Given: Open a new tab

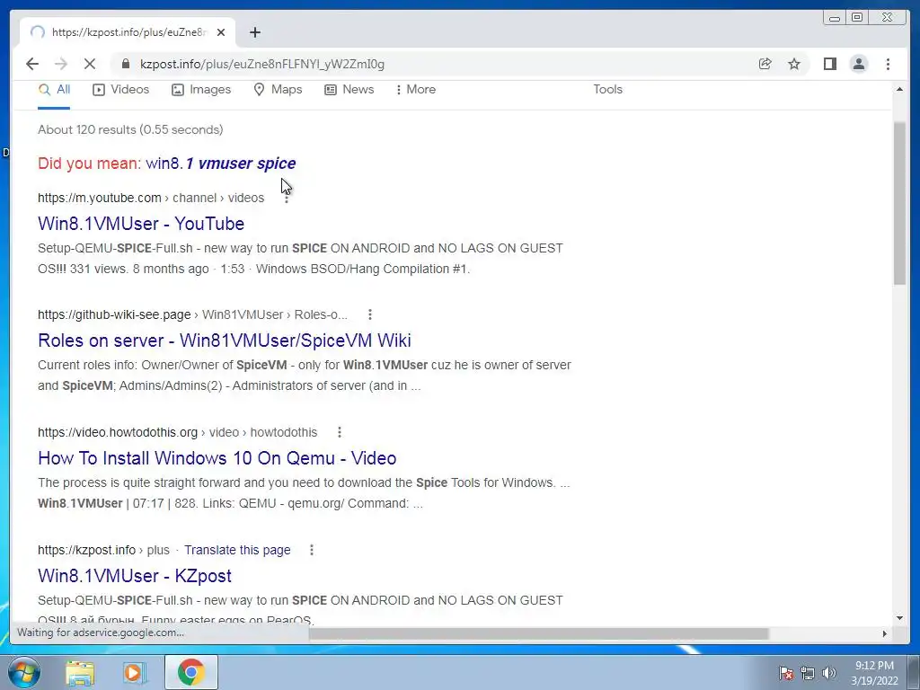Looking at the screenshot, I should [254, 32].
